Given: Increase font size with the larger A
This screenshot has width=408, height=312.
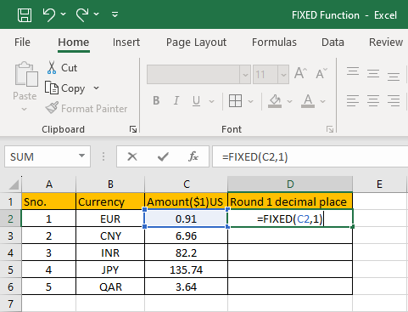Looking at the screenshot, I should [x=300, y=73].
